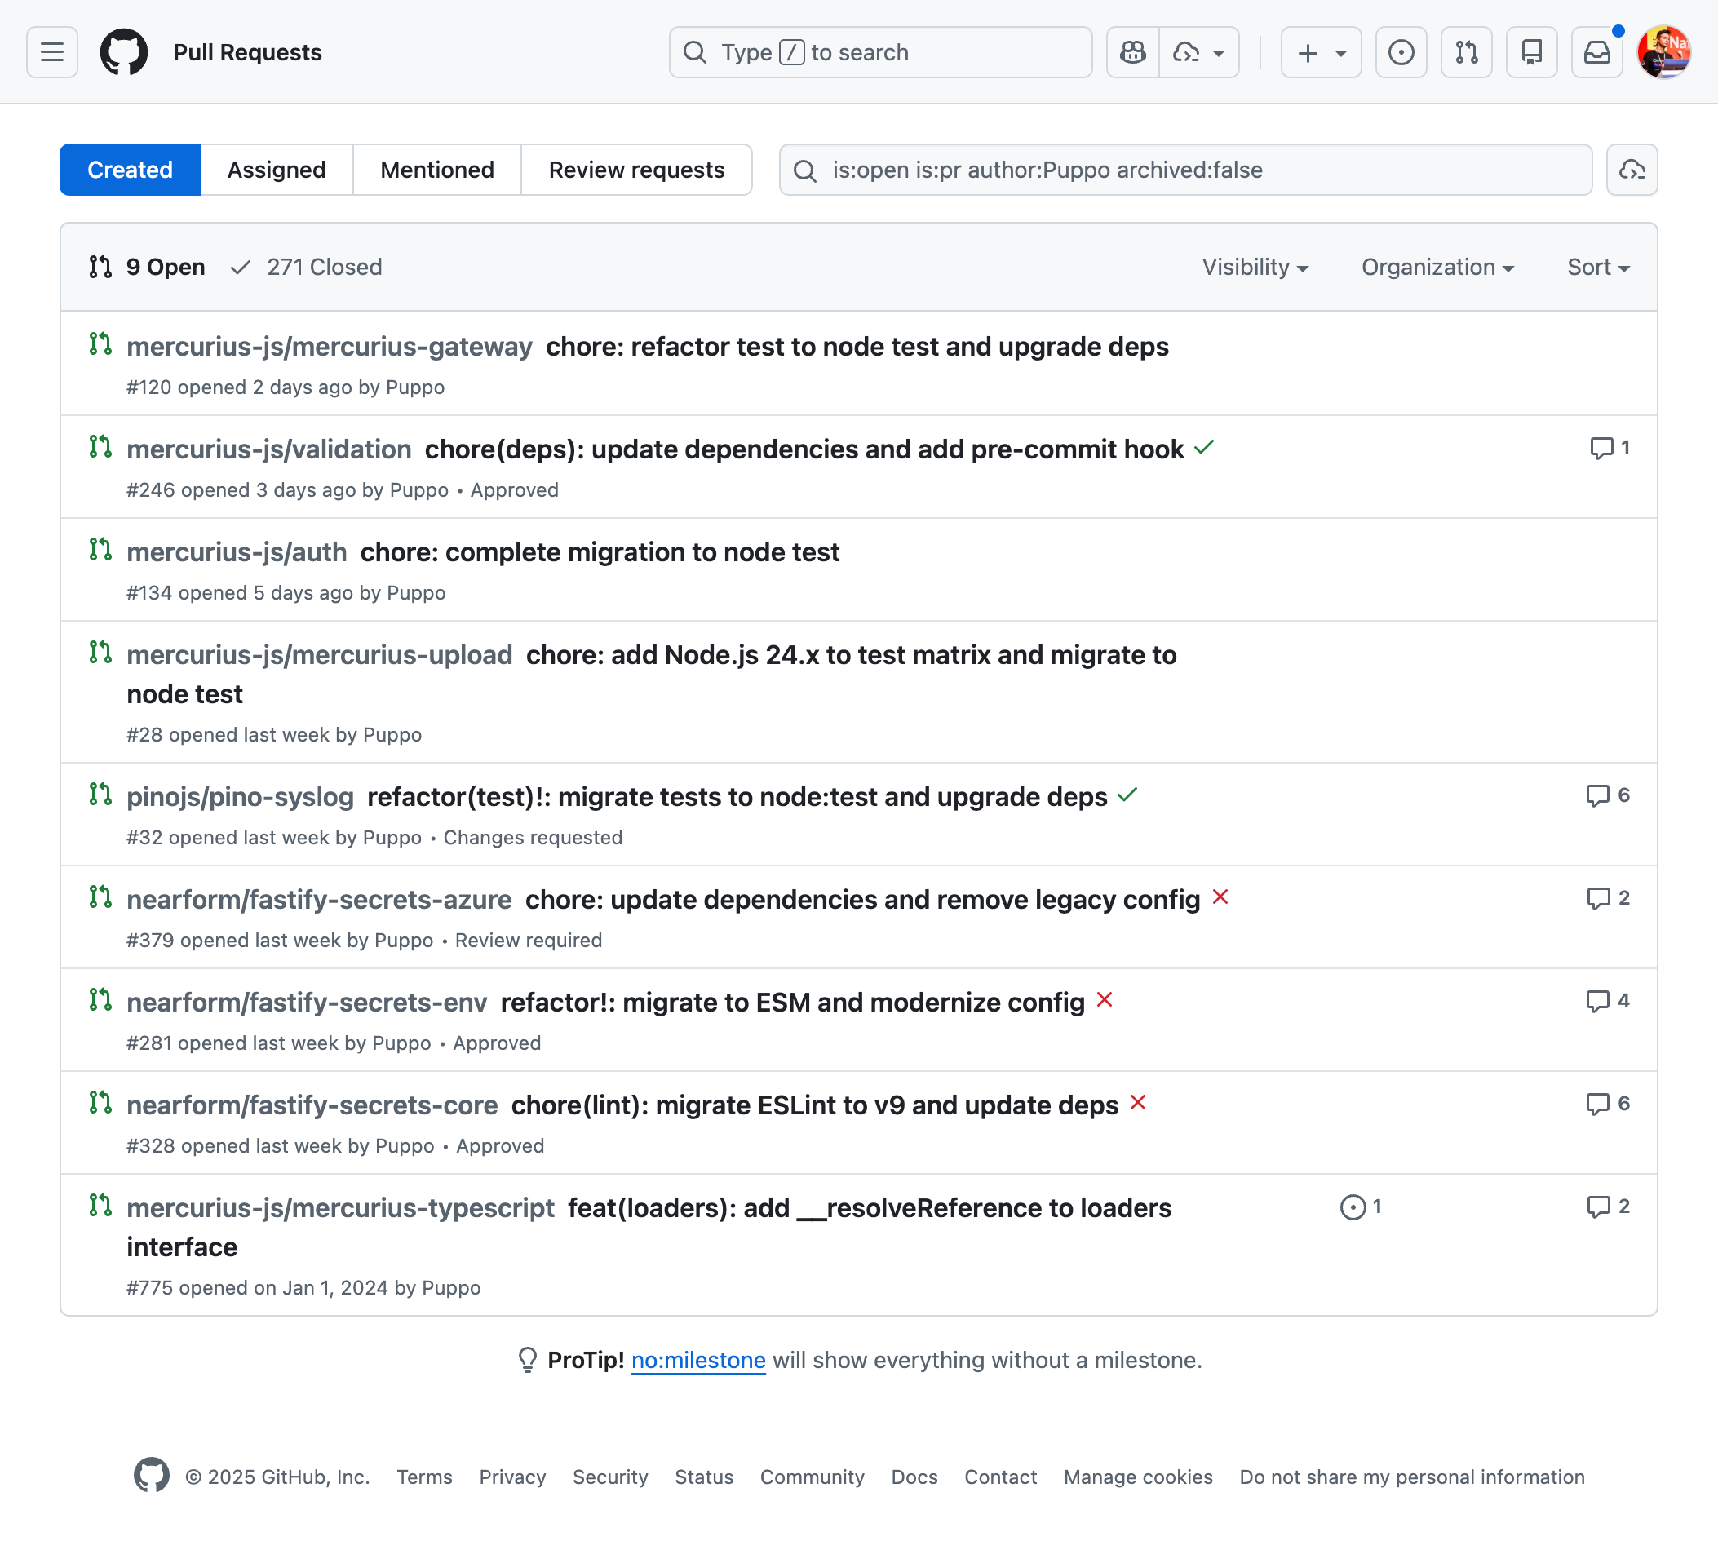Viewport: 1718px width, 1563px height.
Task: Open the hamburger navigation menu icon
Action: click(51, 52)
